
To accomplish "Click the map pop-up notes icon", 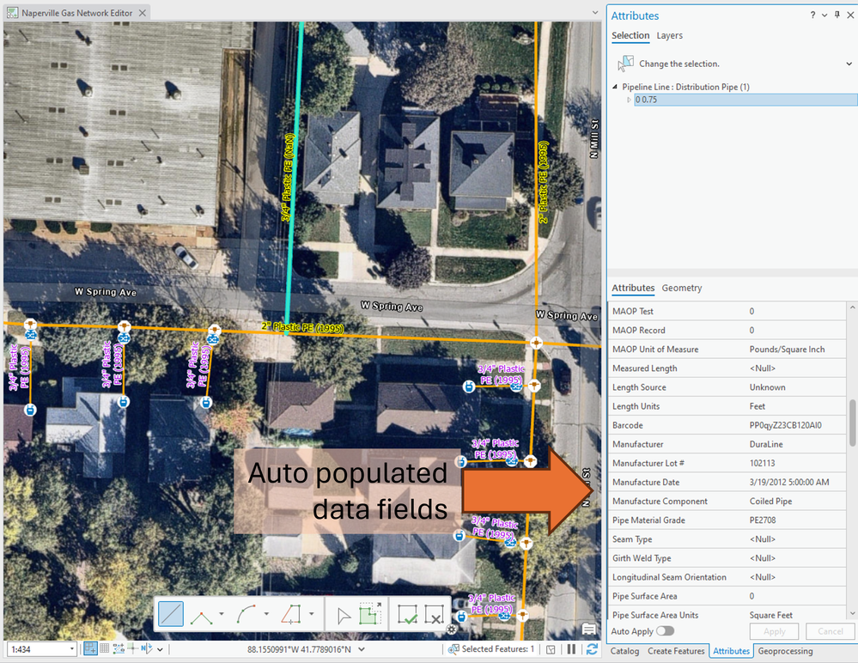I will [x=589, y=630].
